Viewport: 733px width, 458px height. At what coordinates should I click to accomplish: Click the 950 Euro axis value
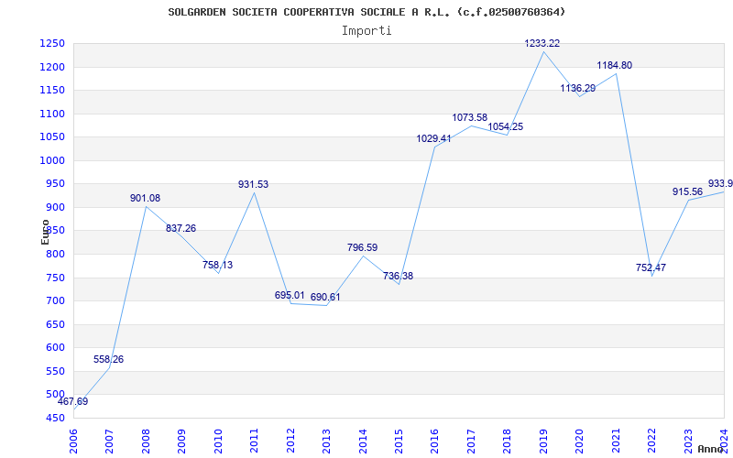55,184
